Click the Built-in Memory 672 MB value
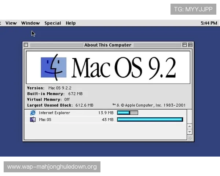 coord(75,94)
